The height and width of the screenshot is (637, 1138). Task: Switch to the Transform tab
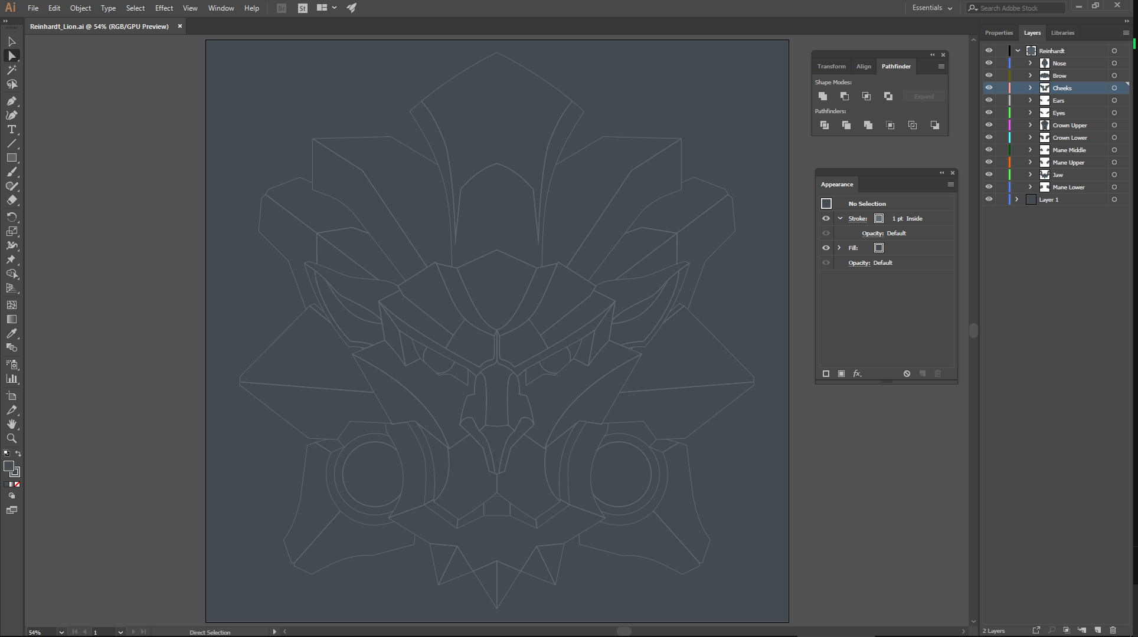(831, 66)
